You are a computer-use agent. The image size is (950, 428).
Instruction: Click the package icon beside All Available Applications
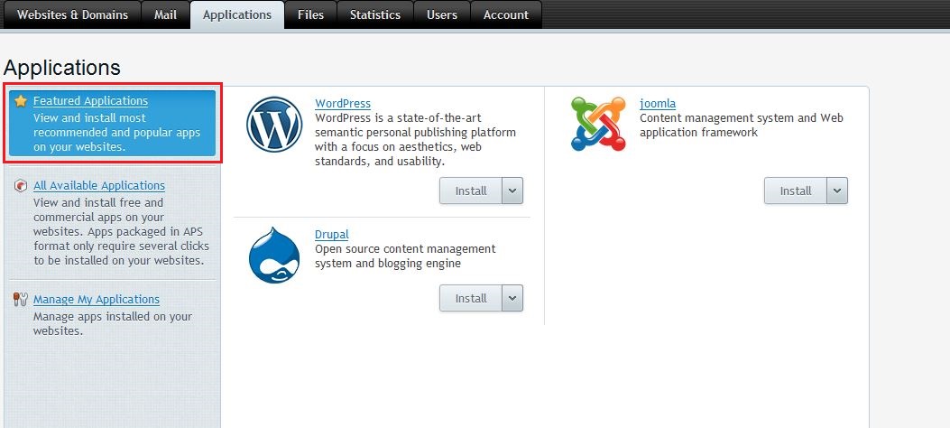(21, 185)
